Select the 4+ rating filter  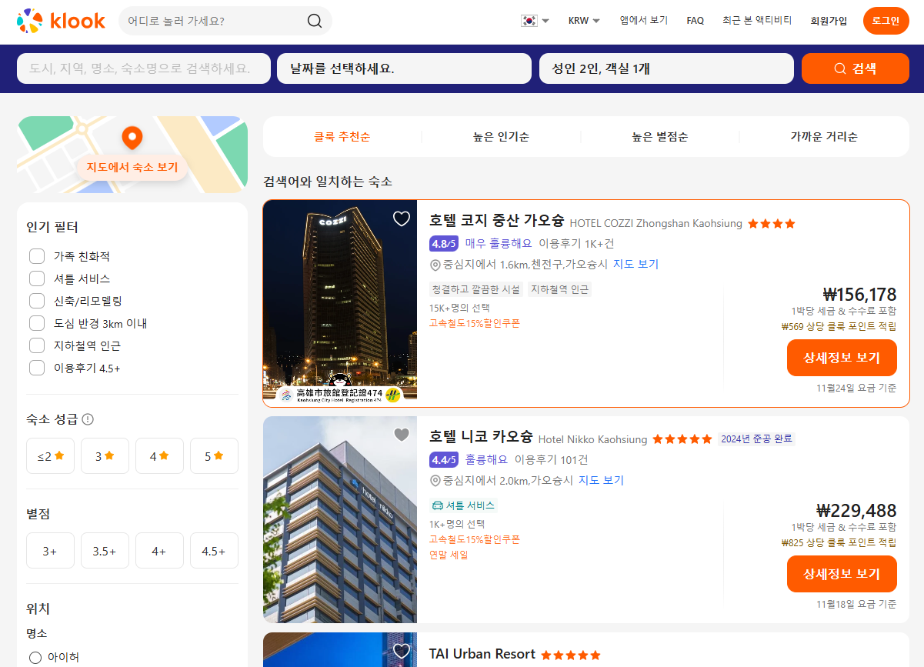click(x=159, y=551)
